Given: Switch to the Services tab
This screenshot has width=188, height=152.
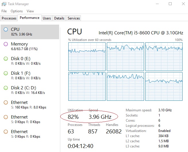Looking at the screenshot, I should [73, 18].
